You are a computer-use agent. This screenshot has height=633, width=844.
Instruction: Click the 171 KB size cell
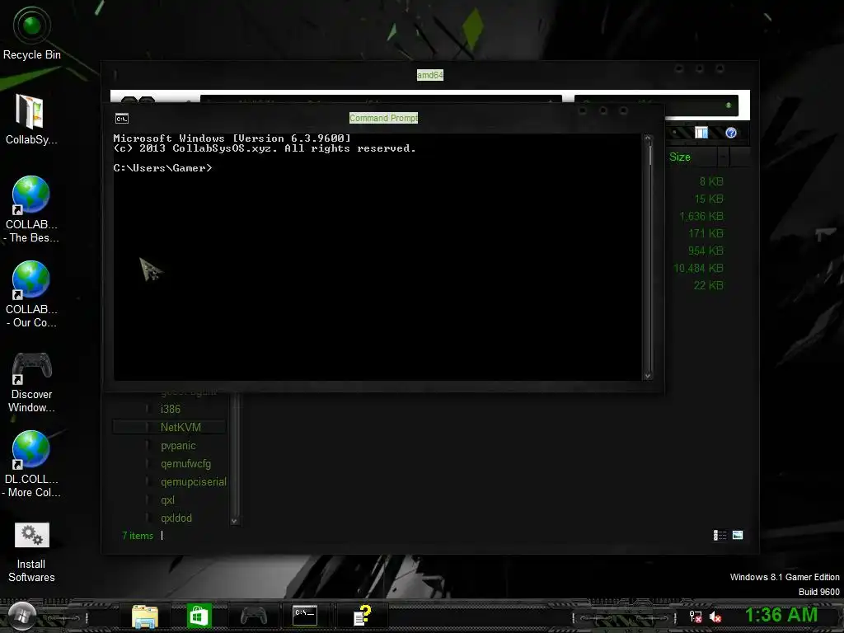[706, 233]
